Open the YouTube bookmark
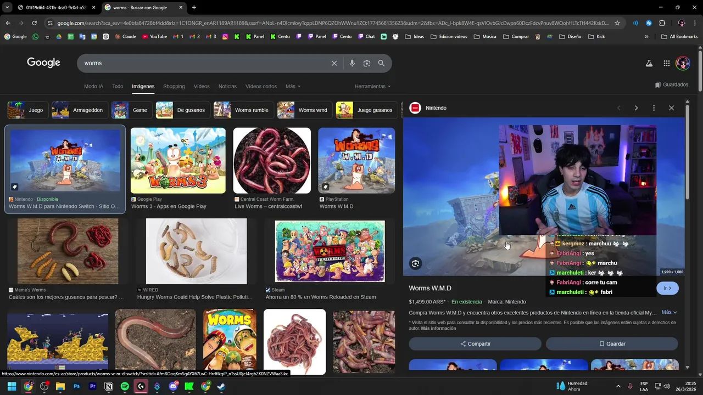 [154, 37]
